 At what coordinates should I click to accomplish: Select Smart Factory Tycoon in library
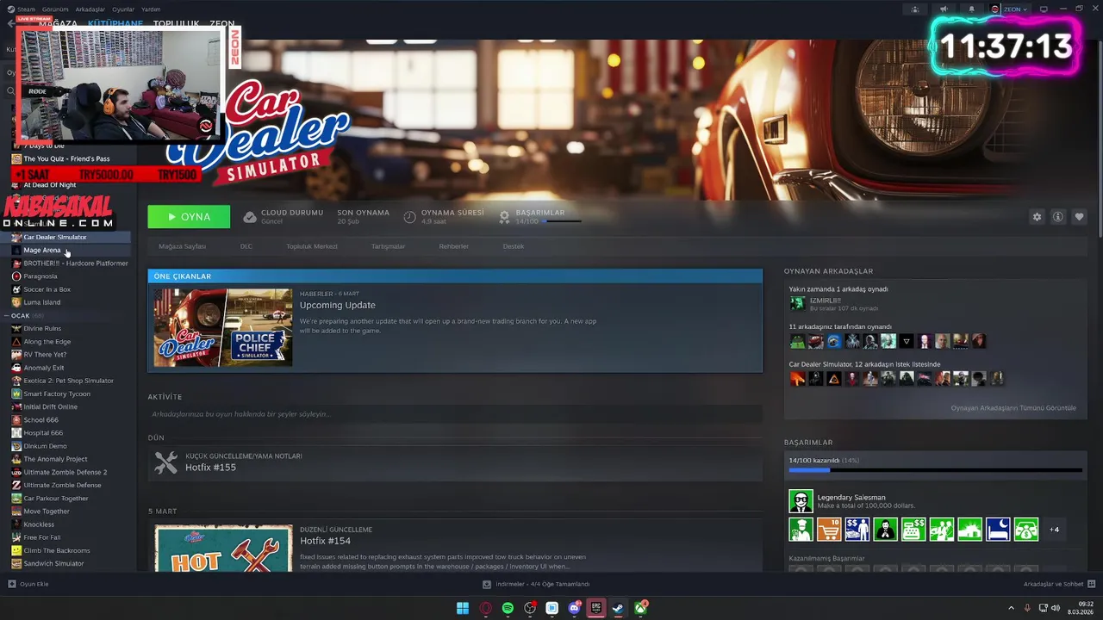tap(58, 394)
